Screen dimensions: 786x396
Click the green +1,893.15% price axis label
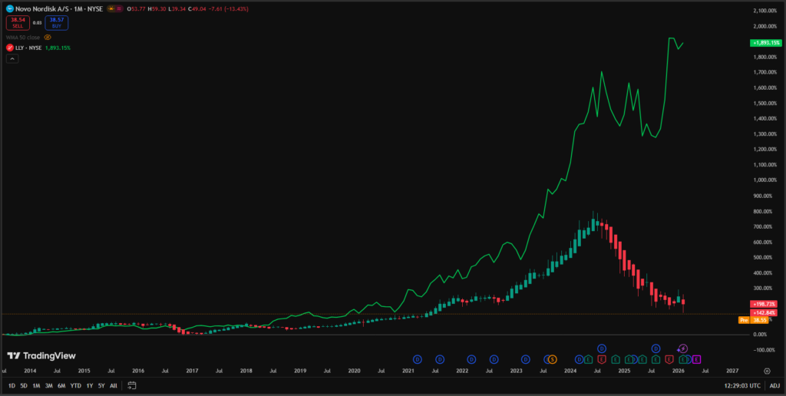765,43
